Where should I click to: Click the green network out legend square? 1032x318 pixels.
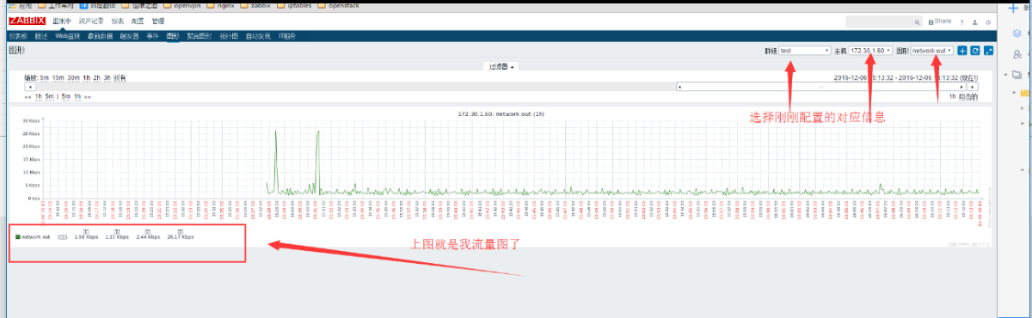(x=18, y=236)
